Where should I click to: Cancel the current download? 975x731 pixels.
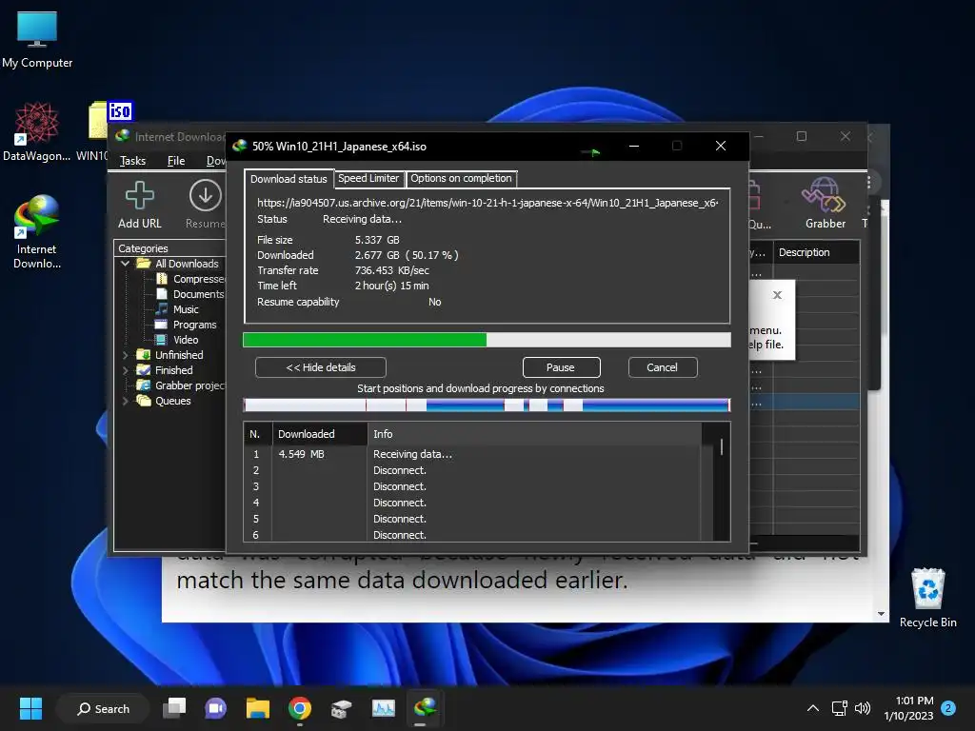(x=662, y=367)
